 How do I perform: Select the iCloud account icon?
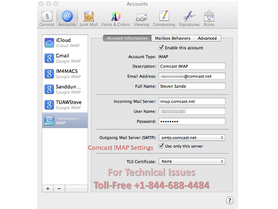coord(49,43)
